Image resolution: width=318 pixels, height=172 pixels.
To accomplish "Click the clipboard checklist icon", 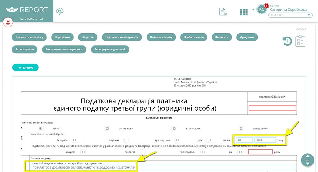I will [300, 41].
